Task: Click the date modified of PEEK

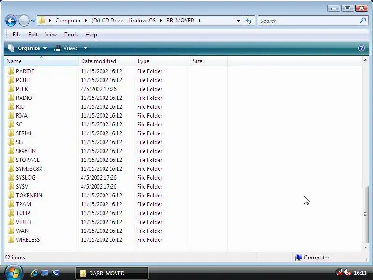Action: click(98, 89)
